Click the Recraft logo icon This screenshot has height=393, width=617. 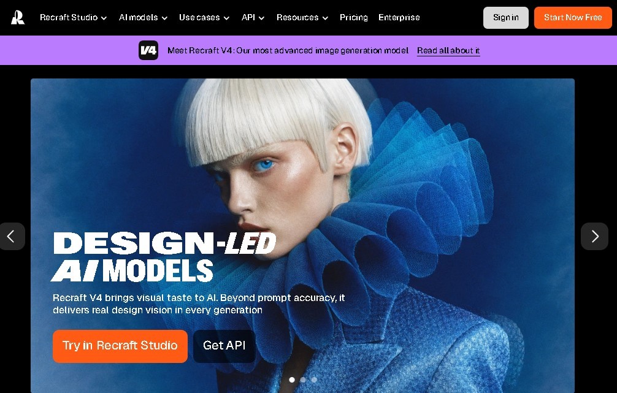(x=18, y=17)
